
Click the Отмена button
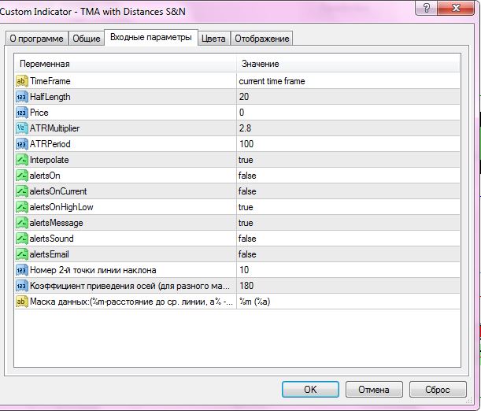point(374,389)
